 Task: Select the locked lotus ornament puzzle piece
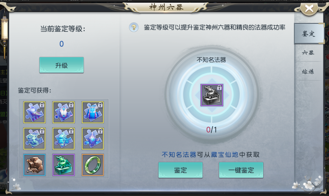[93, 138]
